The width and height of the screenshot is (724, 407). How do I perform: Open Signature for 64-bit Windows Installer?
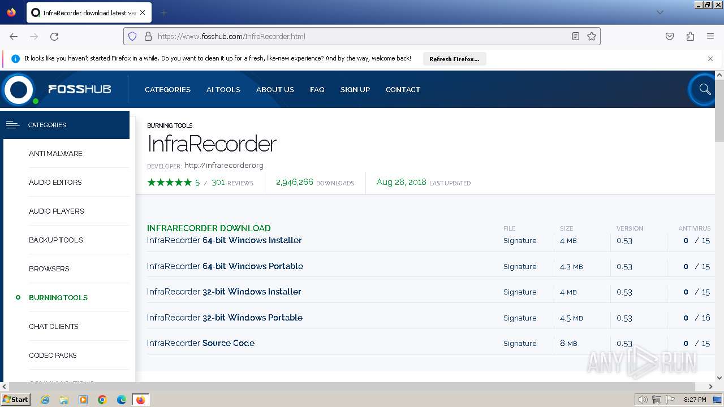click(520, 240)
